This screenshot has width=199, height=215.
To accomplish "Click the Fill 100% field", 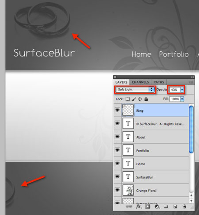I will pyautogui.click(x=175, y=99).
